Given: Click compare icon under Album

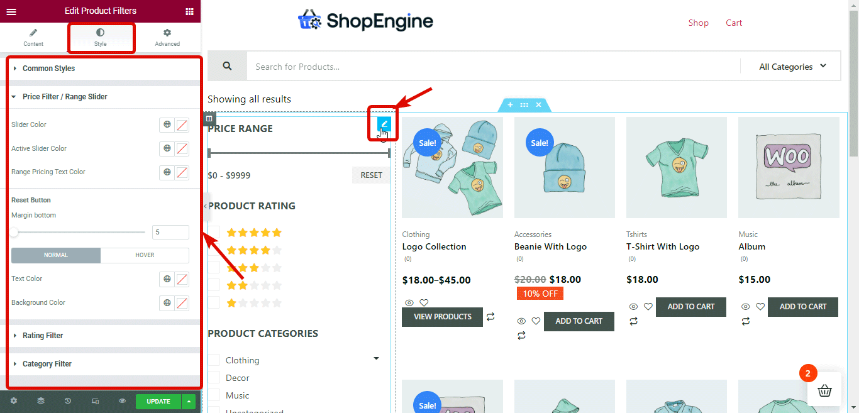Looking at the screenshot, I should coord(745,321).
